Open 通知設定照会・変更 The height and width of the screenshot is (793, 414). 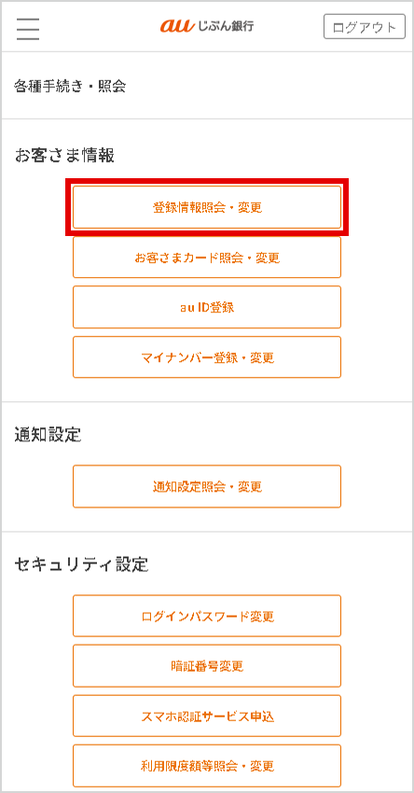(x=207, y=486)
